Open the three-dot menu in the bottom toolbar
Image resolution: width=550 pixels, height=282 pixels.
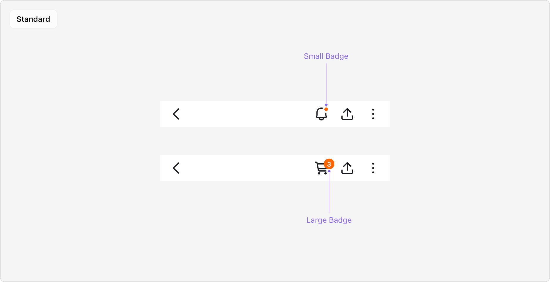[373, 168]
